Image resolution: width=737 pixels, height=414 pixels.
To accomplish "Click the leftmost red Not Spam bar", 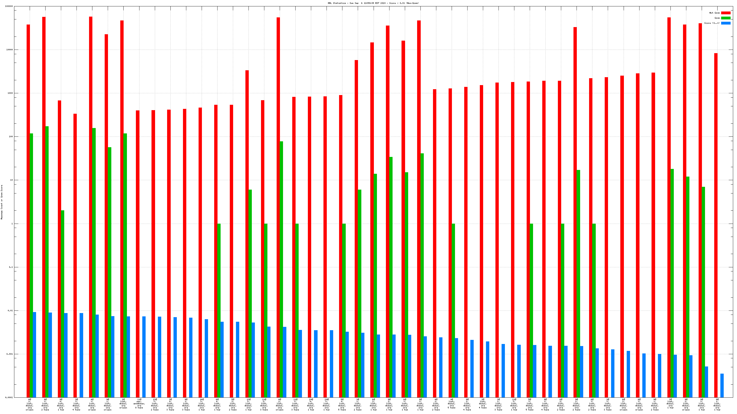I will (28, 211).
